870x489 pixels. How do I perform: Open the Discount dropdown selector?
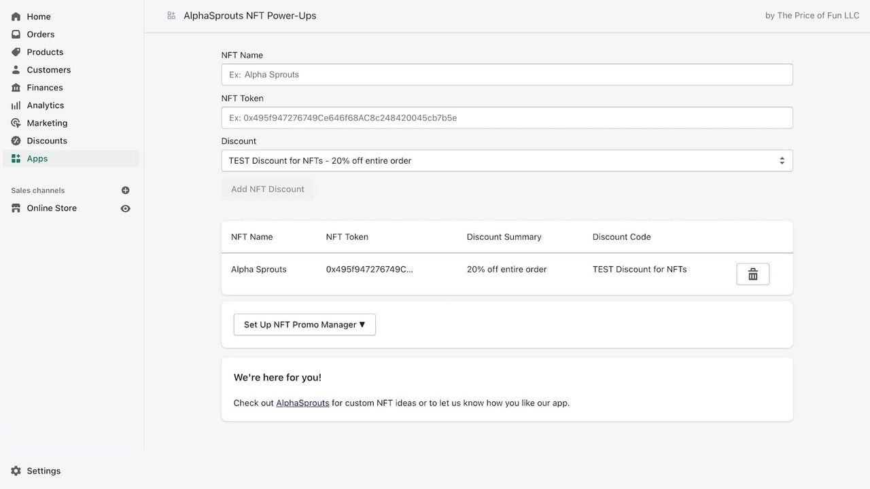coord(507,161)
